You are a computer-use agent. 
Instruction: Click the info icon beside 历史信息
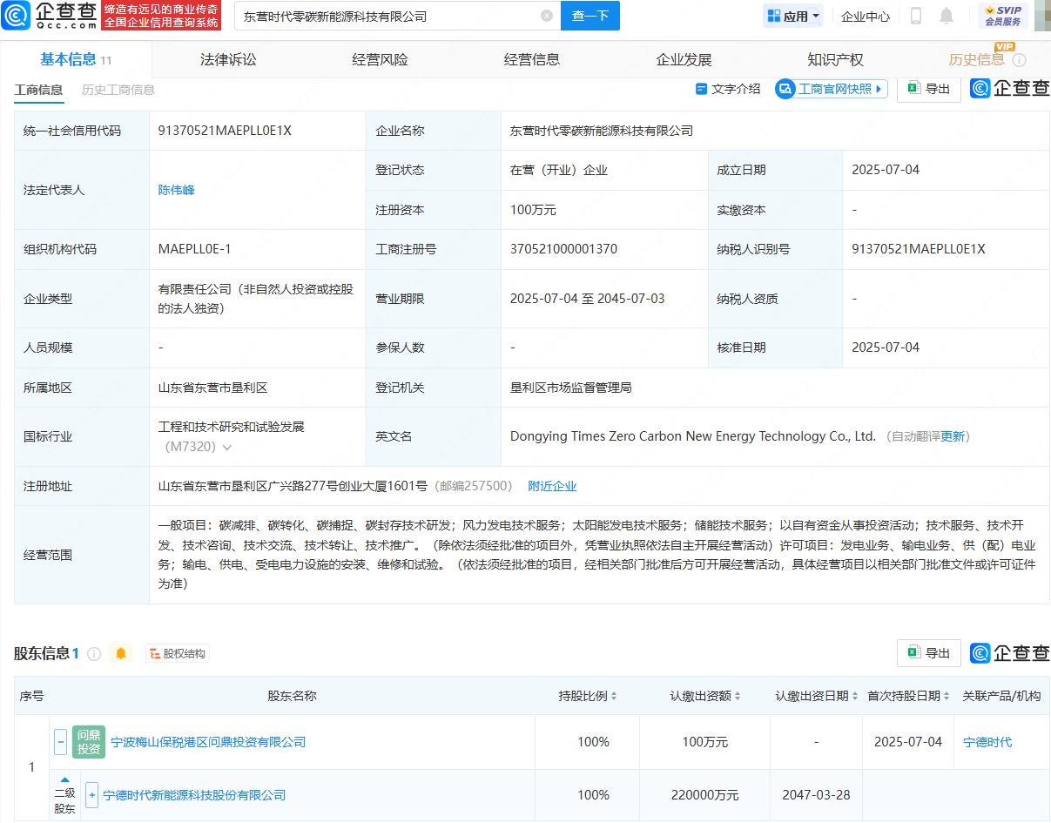(x=1019, y=60)
